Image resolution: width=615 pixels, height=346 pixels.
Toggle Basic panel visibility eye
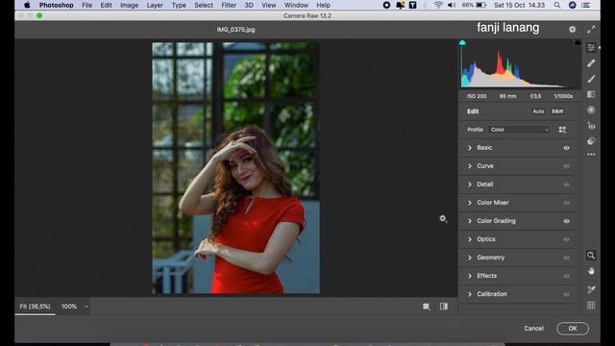(x=566, y=148)
